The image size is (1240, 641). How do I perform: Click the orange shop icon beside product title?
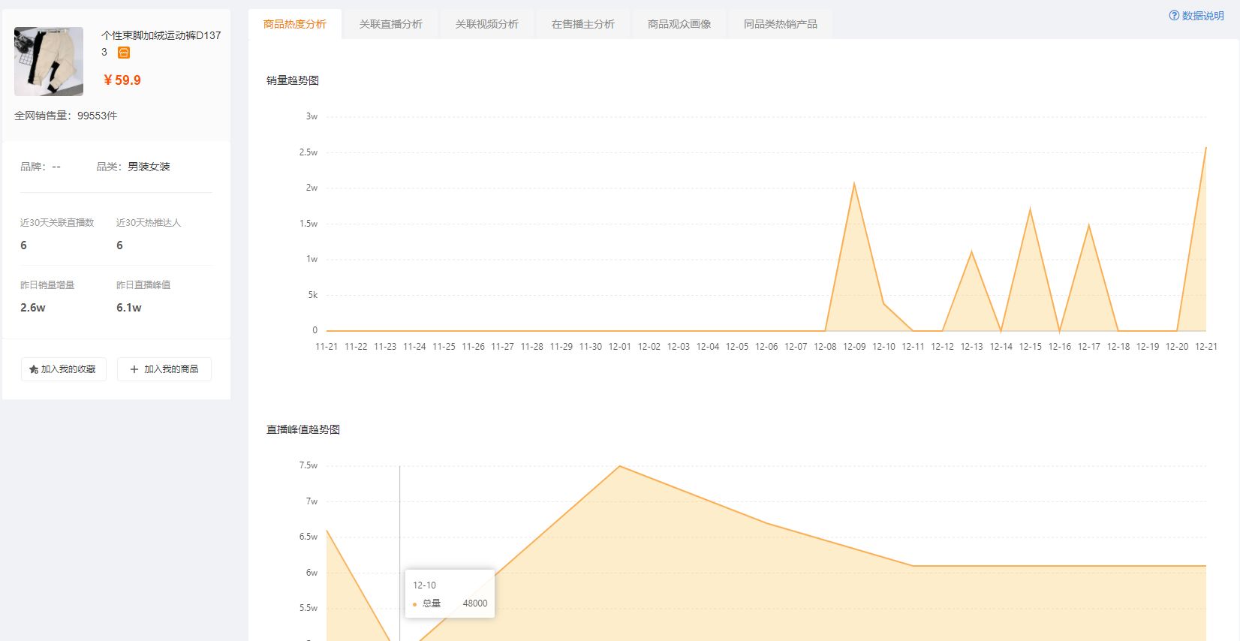click(x=124, y=53)
